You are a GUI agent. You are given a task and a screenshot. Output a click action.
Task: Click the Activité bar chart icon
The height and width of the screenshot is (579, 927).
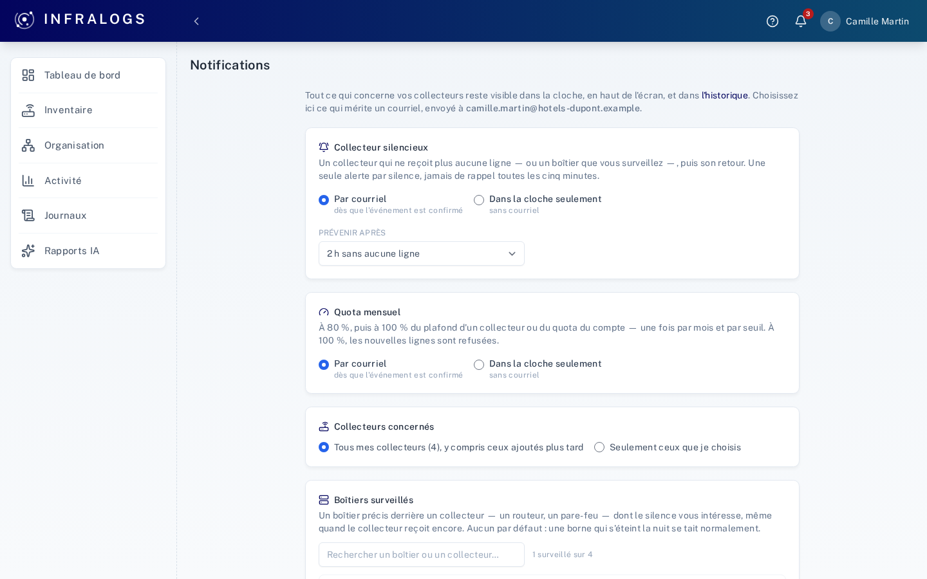[28, 181]
